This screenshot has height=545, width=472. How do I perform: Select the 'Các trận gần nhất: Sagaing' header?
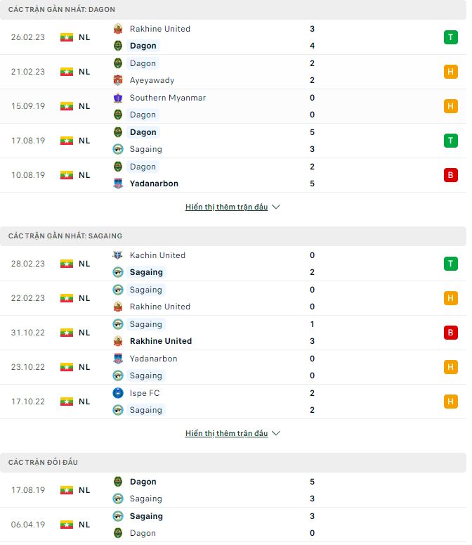click(x=65, y=236)
